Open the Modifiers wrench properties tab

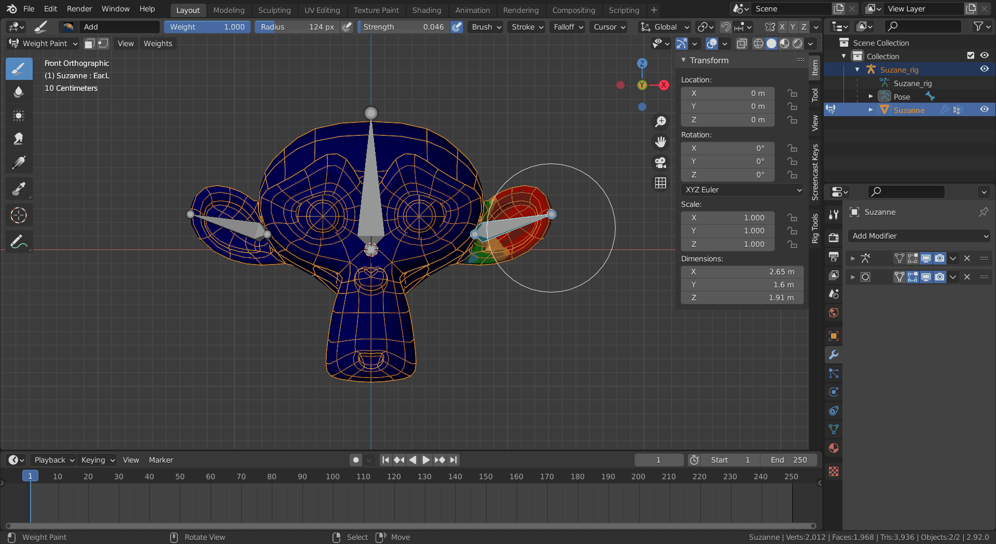[x=834, y=355]
